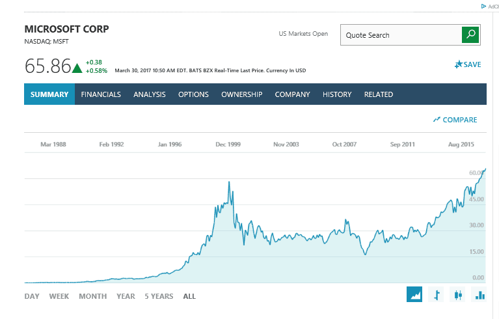
Task: Click the NASDAQ: MSFT ticker text
Action: pos(46,42)
